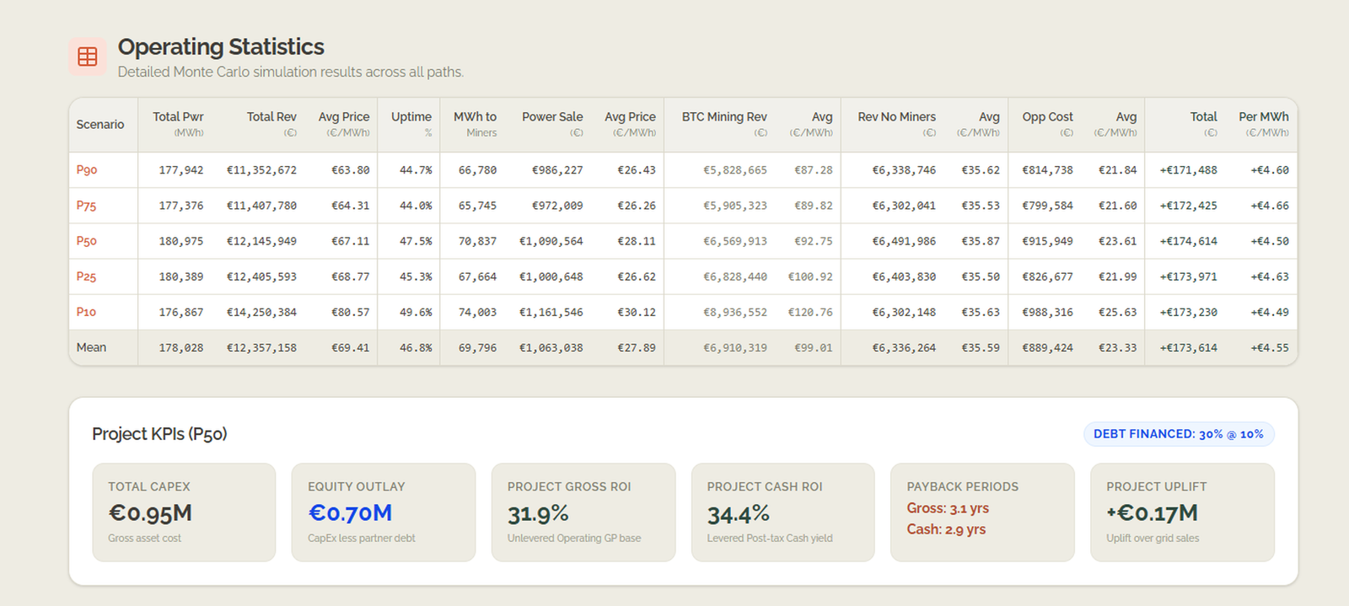This screenshot has height=606, width=1349.
Task: Click the MWh to Miners column header
Action: [x=475, y=124]
